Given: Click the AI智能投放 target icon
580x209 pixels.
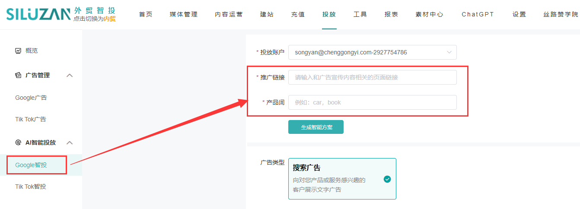Looking at the screenshot, I should (18, 142).
